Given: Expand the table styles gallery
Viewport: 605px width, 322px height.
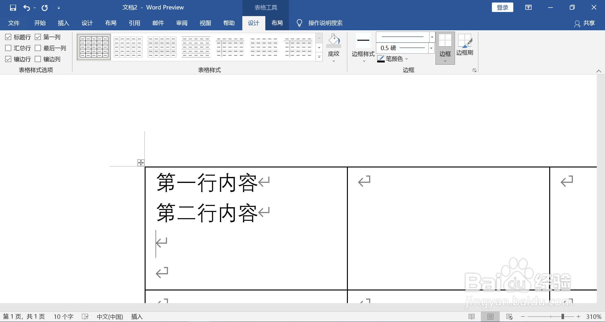Looking at the screenshot, I should (319, 57).
